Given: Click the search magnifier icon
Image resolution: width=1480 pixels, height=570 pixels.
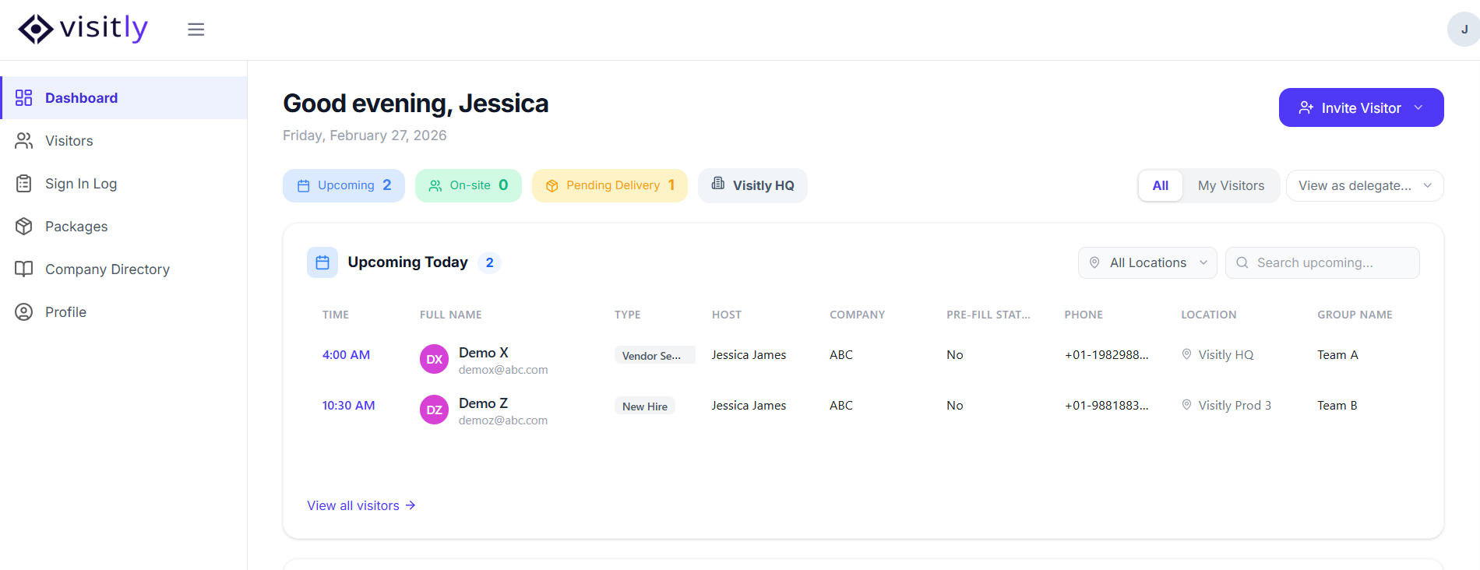Looking at the screenshot, I should (1242, 262).
